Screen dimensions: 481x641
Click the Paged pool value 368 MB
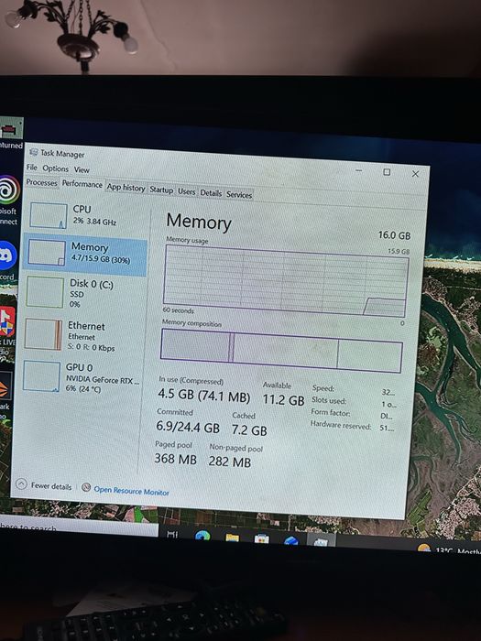click(176, 459)
